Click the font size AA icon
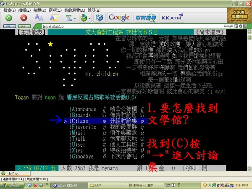The width and height of the screenshot is (252, 189). (39, 18)
